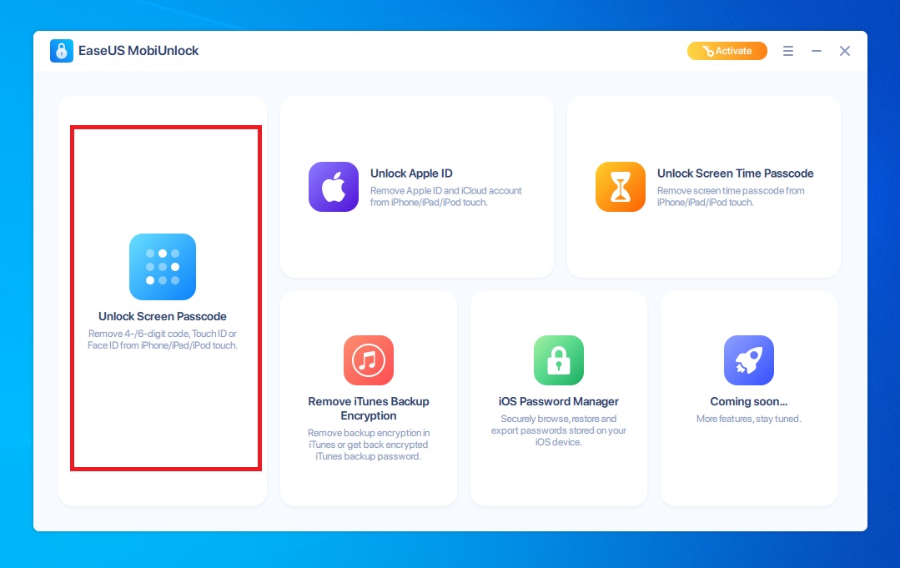The width and height of the screenshot is (900, 568).
Task: Choose Unlock Screen Time Passcode heading
Action: point(736,173)
